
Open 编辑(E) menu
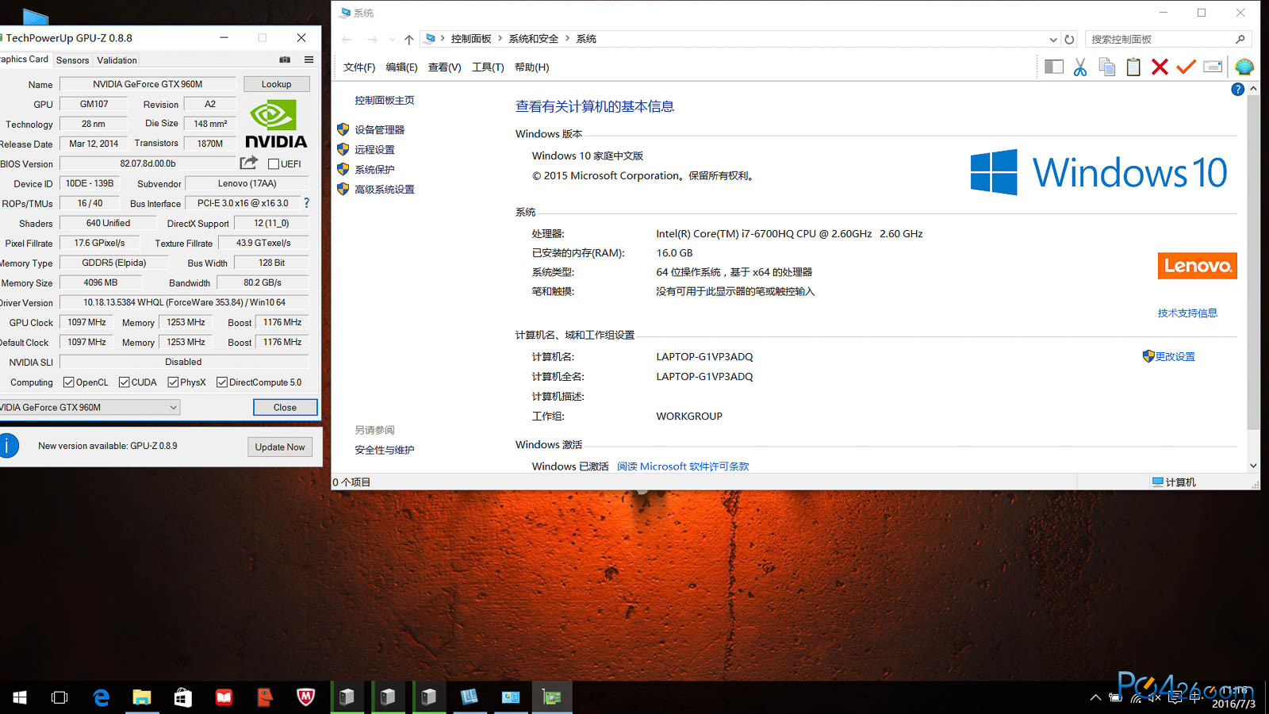click(x=401, y=67)
